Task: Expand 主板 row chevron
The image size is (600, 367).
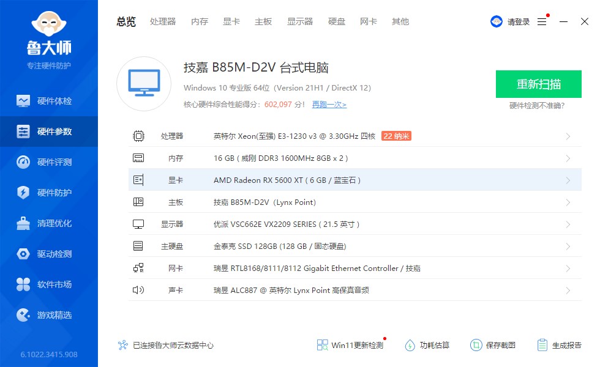Action: 568,202
